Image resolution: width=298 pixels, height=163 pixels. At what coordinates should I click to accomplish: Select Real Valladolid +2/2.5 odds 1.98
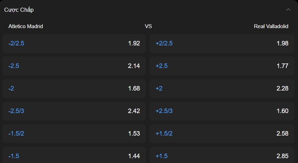pos(222,43)
